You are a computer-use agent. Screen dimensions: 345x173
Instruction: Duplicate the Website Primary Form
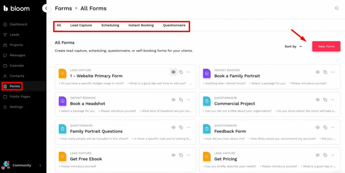point(181,72)
